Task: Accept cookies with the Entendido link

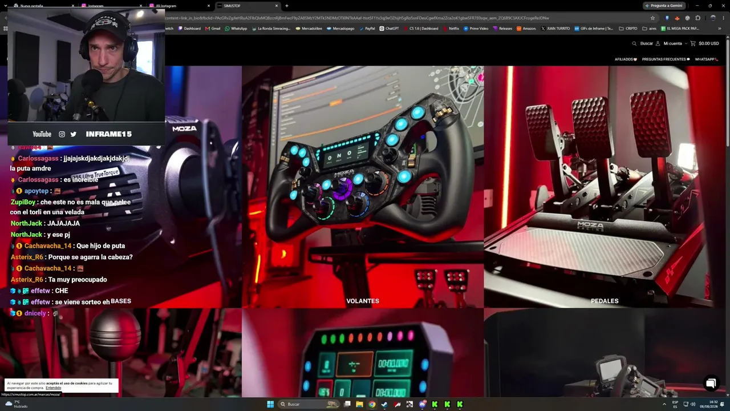Action: [53, 388]
